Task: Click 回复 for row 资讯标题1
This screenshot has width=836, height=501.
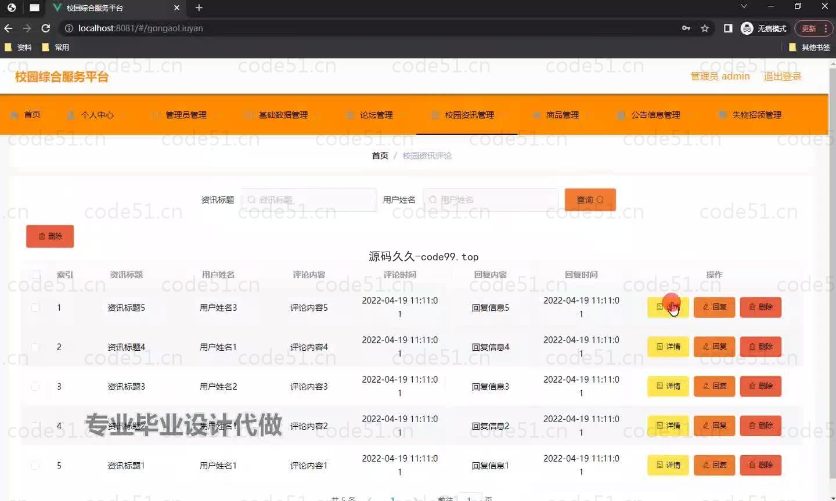Action: [x=715, y=465]
